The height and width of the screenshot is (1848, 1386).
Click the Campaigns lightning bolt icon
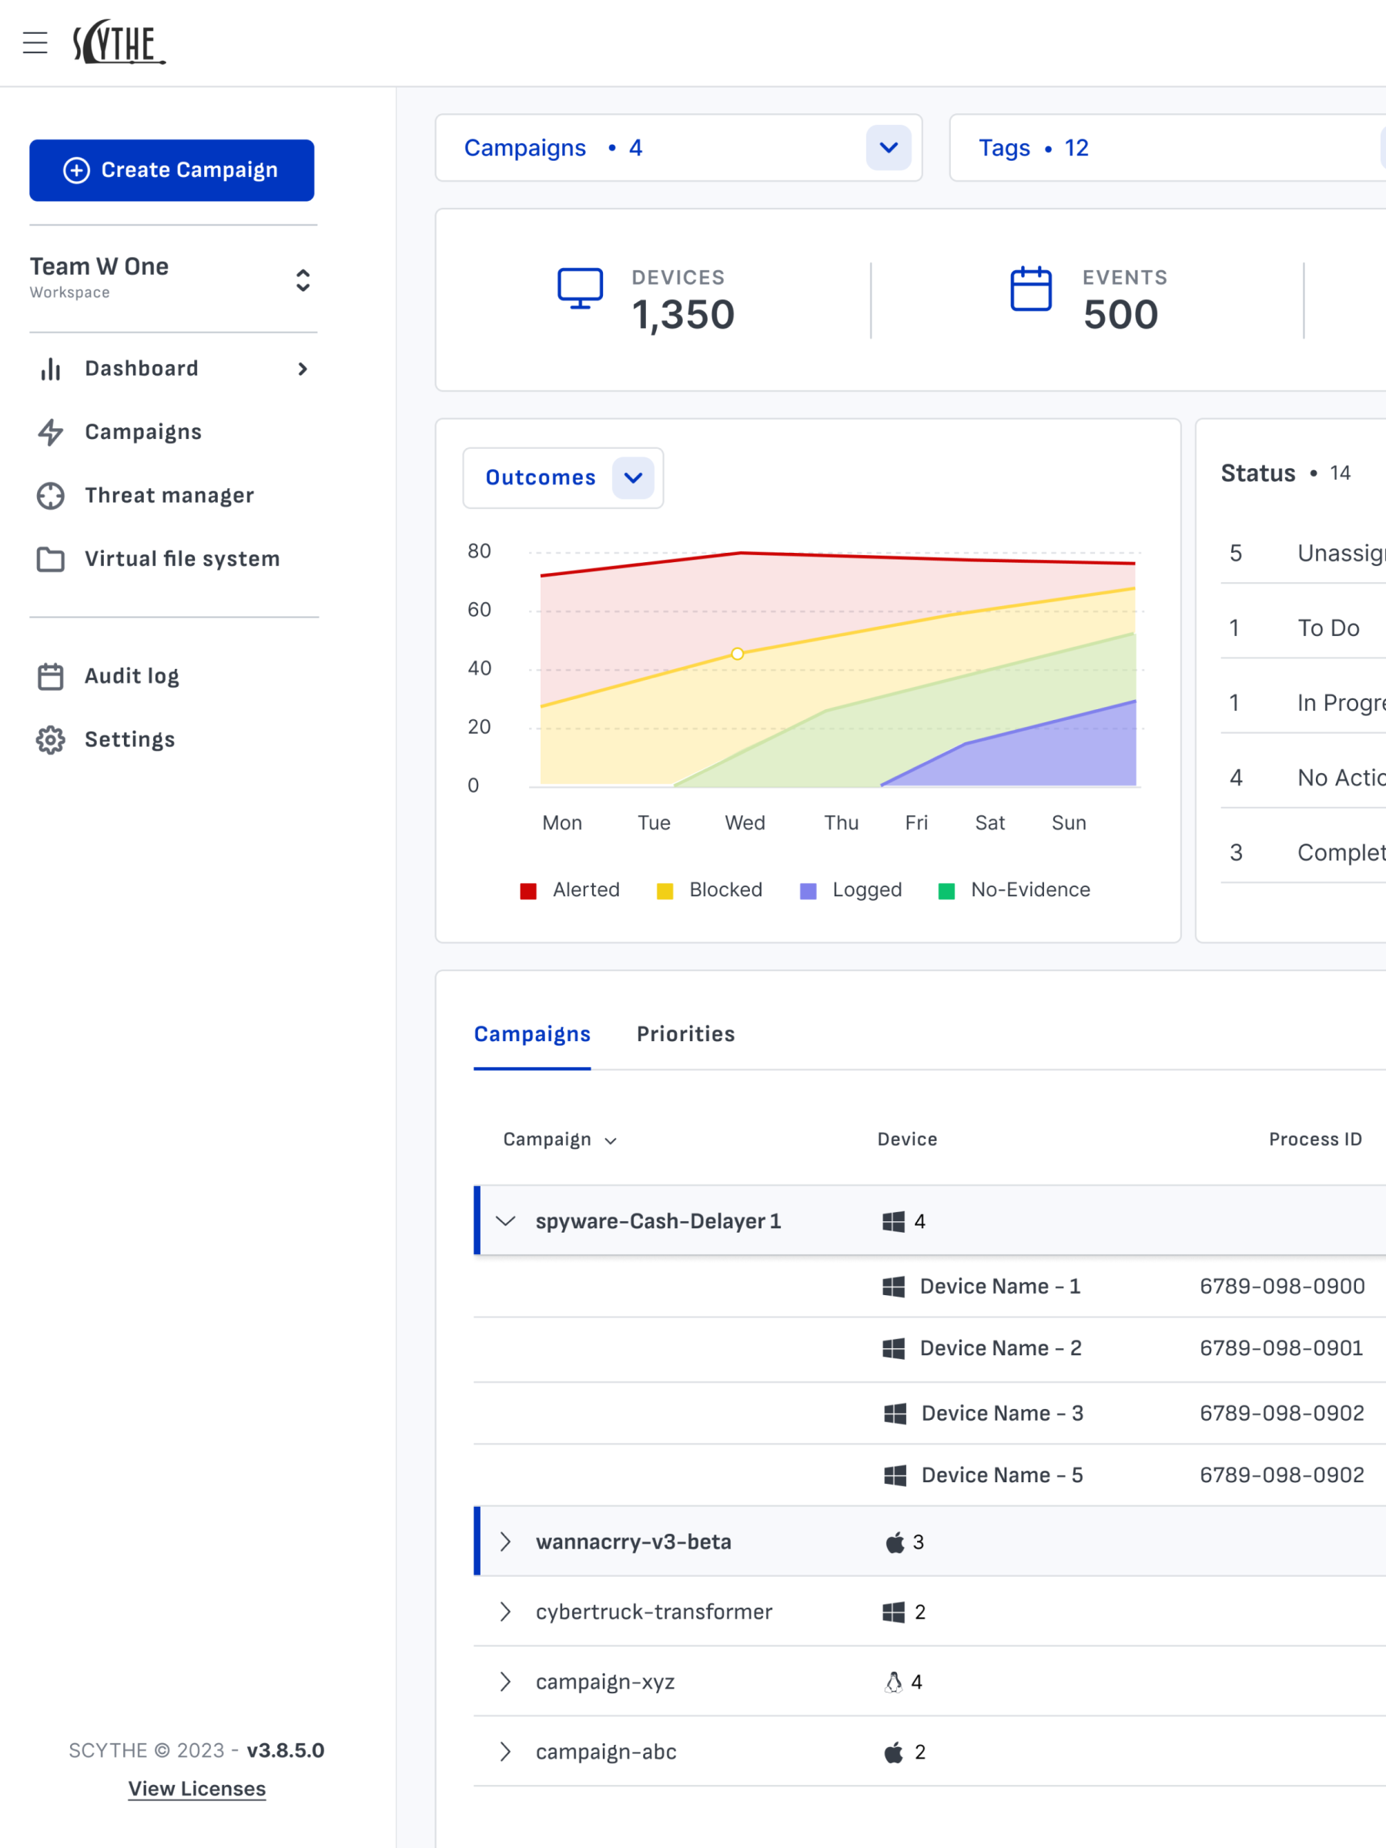[x=50, y=432]
